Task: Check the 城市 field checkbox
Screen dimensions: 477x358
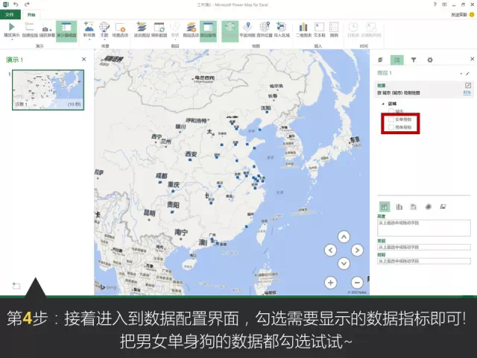Action: pyautogui.click(x=391, y=110)
